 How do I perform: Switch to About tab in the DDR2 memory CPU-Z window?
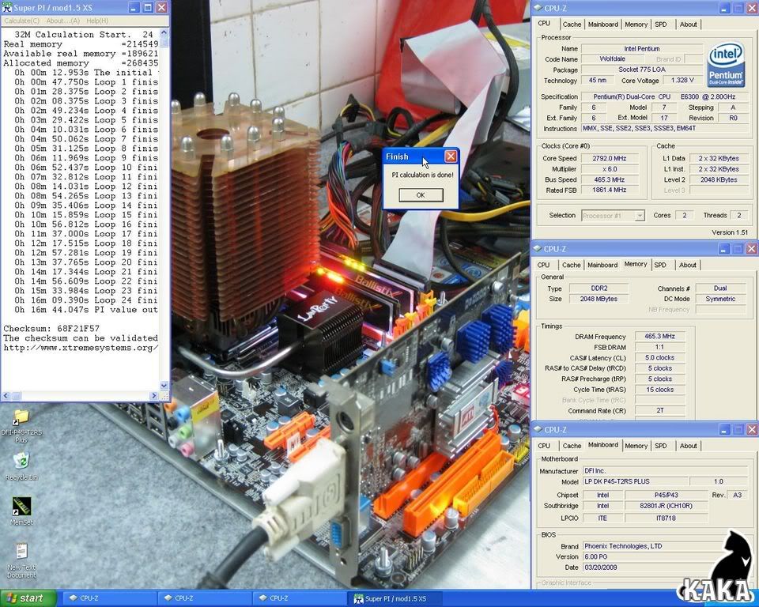coord(687,265)
